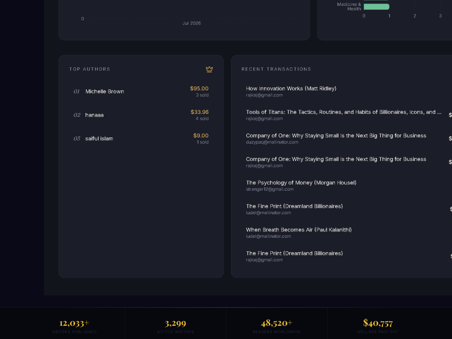Screen dimensions: 452x339
Task: Click the crown icon in Top Authors
Action: pyautogui.click(x=209, y=69)
